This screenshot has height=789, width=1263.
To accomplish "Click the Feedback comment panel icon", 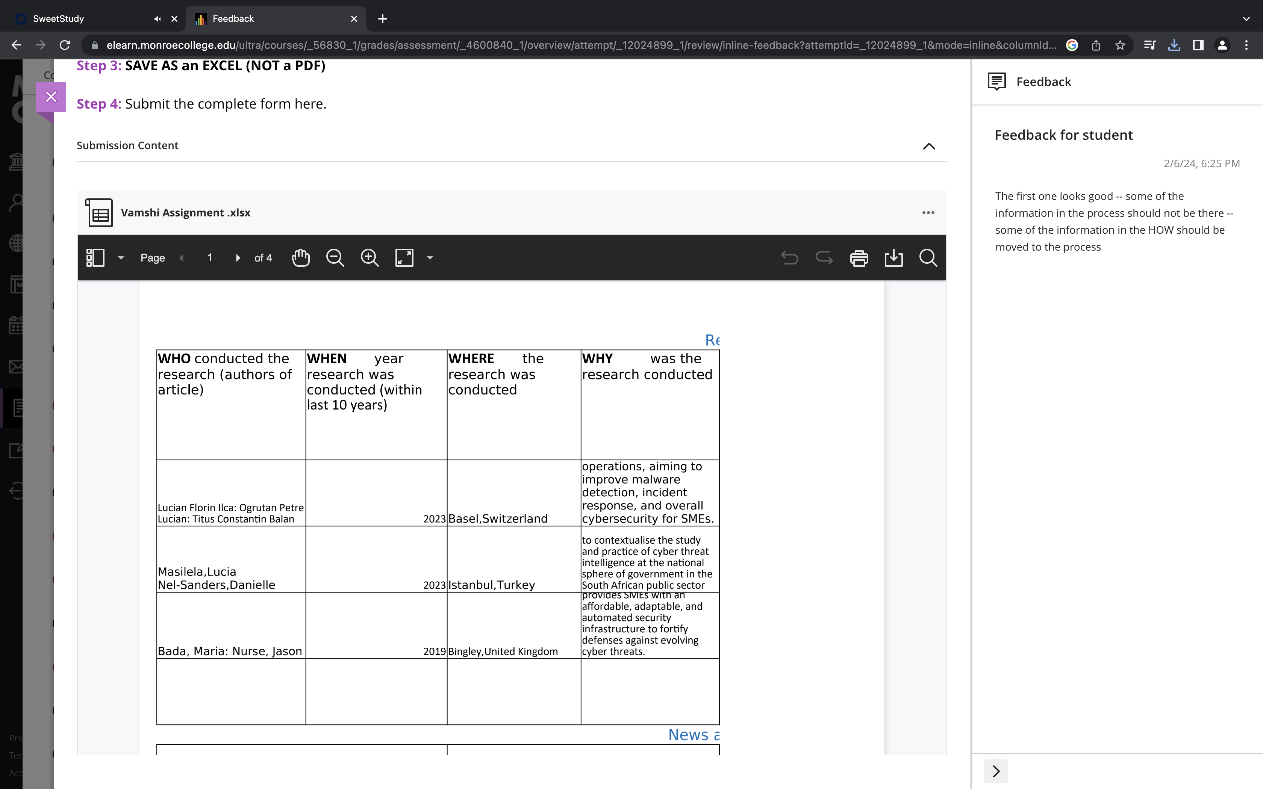I will (x=997, y=82).
